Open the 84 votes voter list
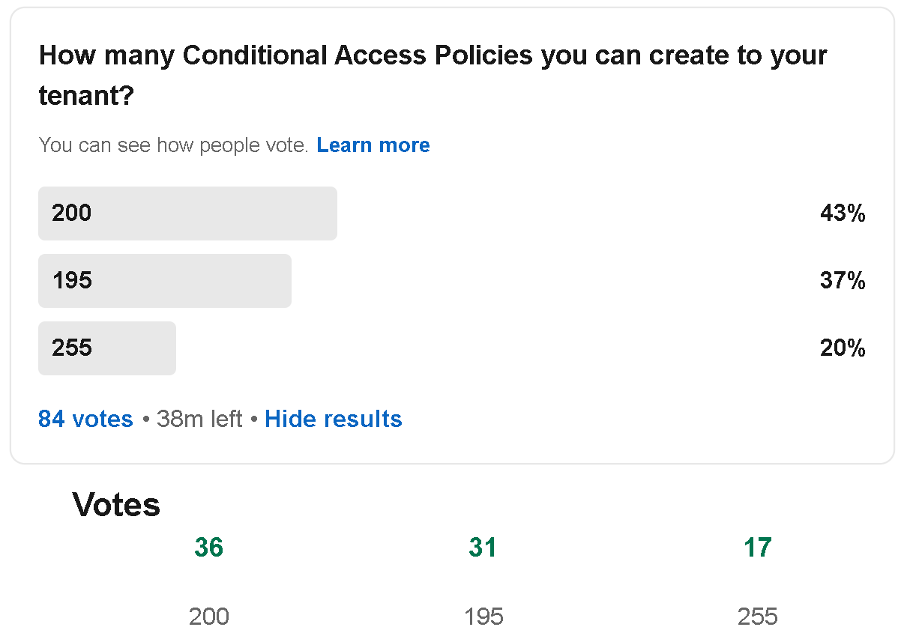This screenshot has height=639, width=907. [x=85, y=419]
